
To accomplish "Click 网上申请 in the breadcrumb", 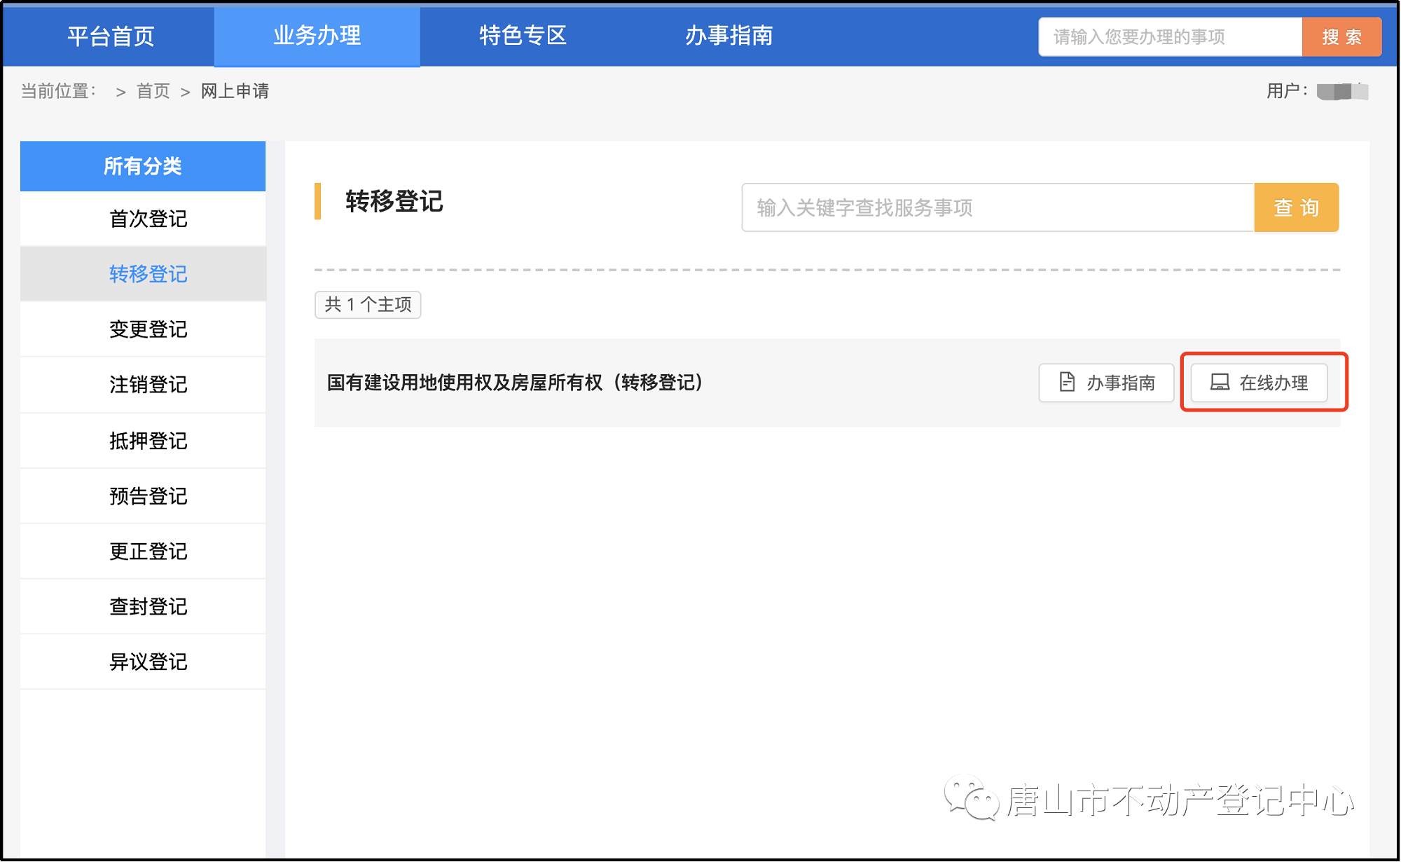I will 234,90.
